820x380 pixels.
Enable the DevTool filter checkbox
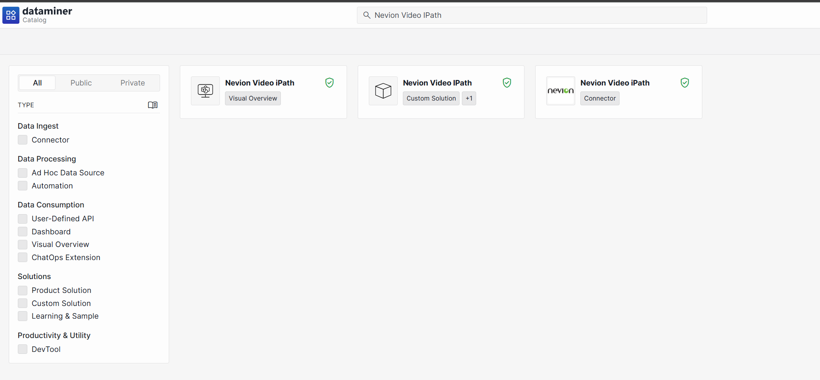pos(23,349)
